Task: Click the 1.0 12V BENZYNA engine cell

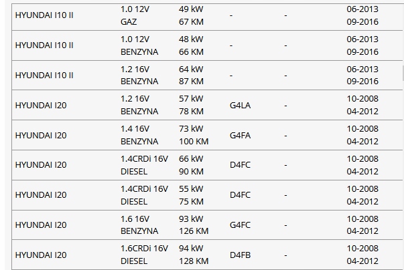Action: click(x=139, y=45)
